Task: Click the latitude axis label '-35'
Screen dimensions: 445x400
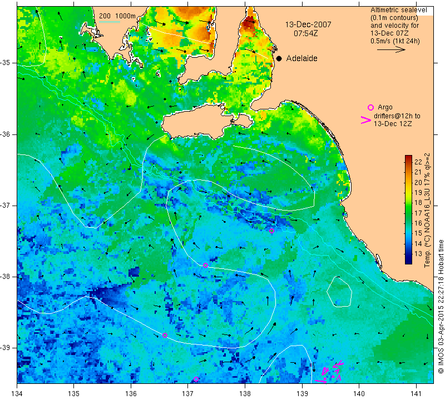Action: click(x=6, y=63)
